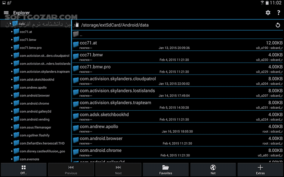This screenshot has width=284, height=177.
Task: Expand com.adsk.sketchbookhd tree node
Action: tap(12, 79)
